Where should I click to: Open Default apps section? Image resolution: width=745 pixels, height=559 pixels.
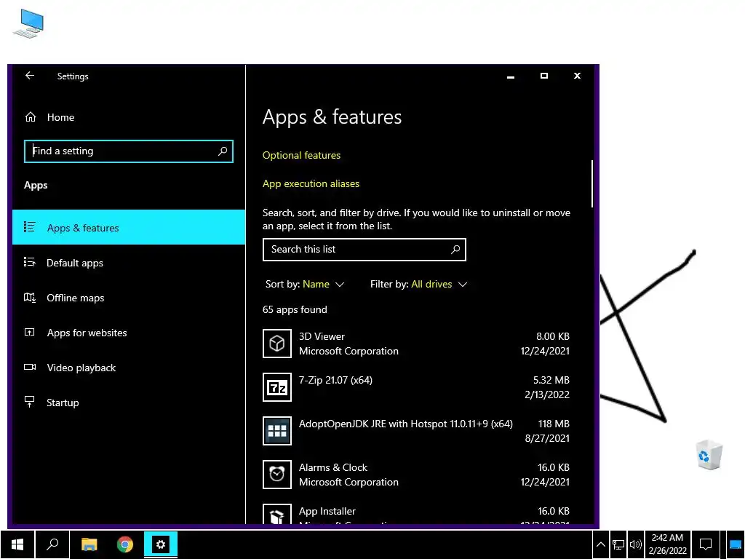pos(128,263)
